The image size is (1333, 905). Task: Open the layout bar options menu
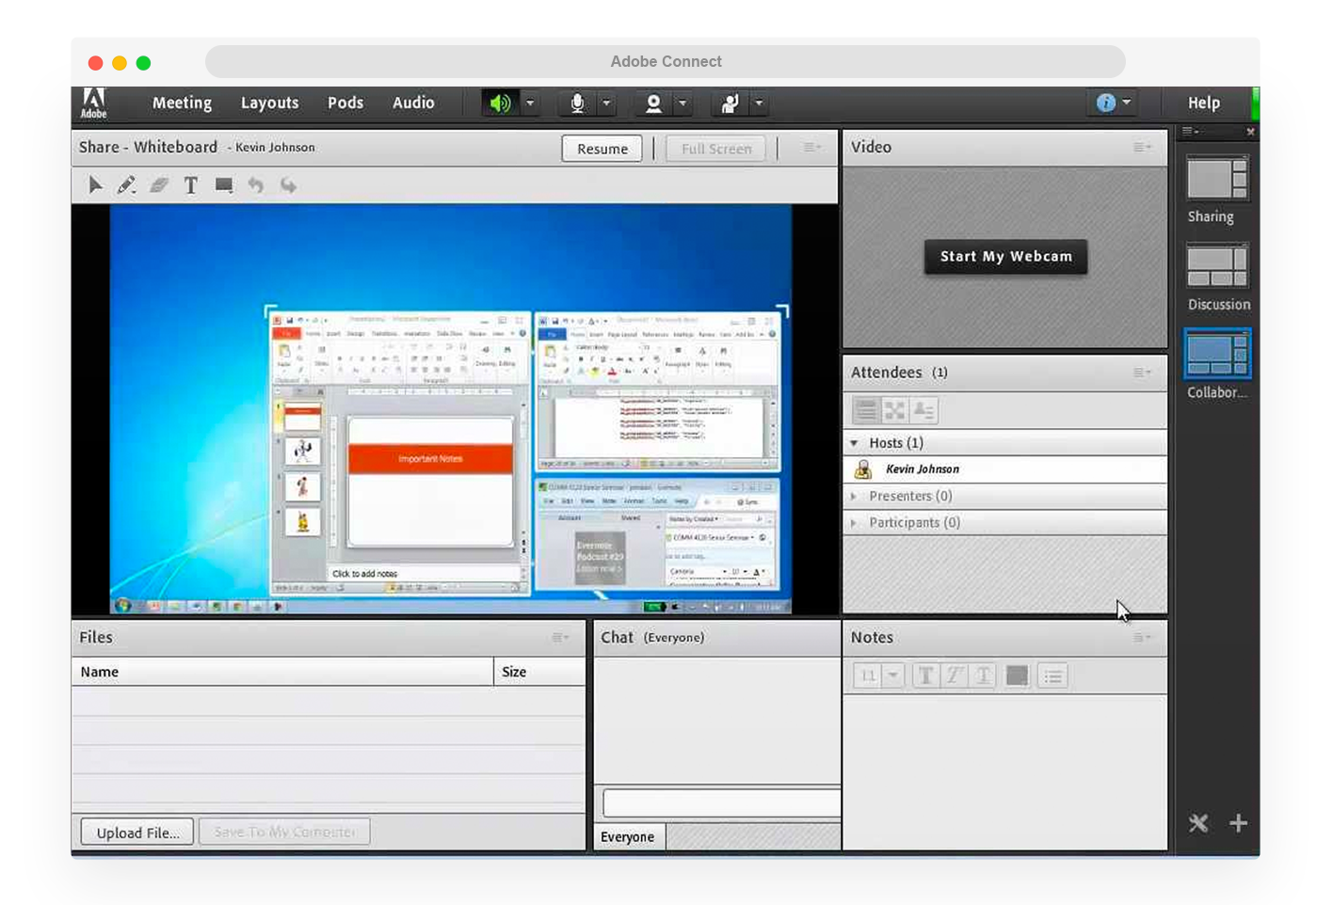coord(1190,132)
